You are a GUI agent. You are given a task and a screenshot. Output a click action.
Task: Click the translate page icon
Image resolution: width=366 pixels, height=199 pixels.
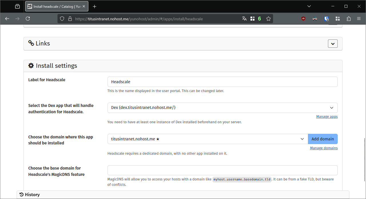(244, 19)
